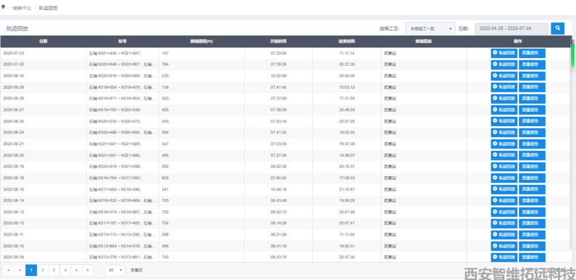Go to the next page arrow
Viewport: 576px width, 280px height.
[x=77, y=270]
